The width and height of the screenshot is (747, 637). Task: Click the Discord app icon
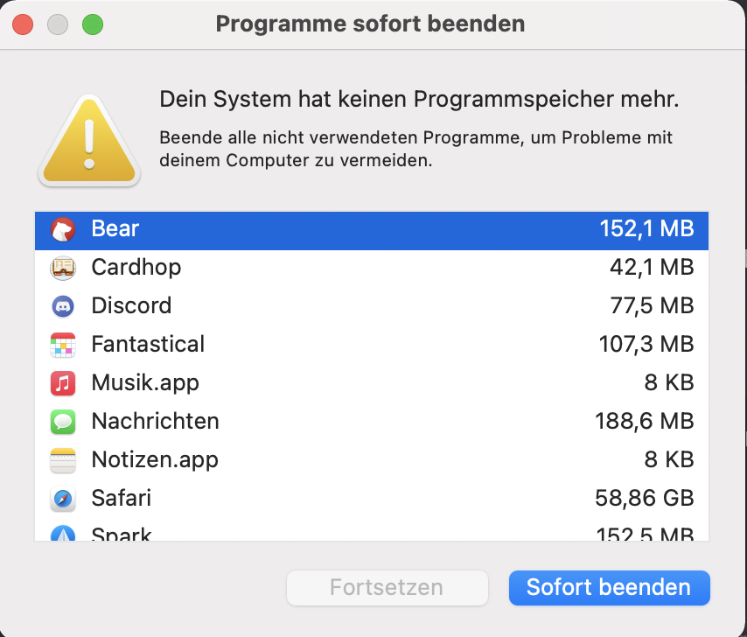tap(63, 306)
